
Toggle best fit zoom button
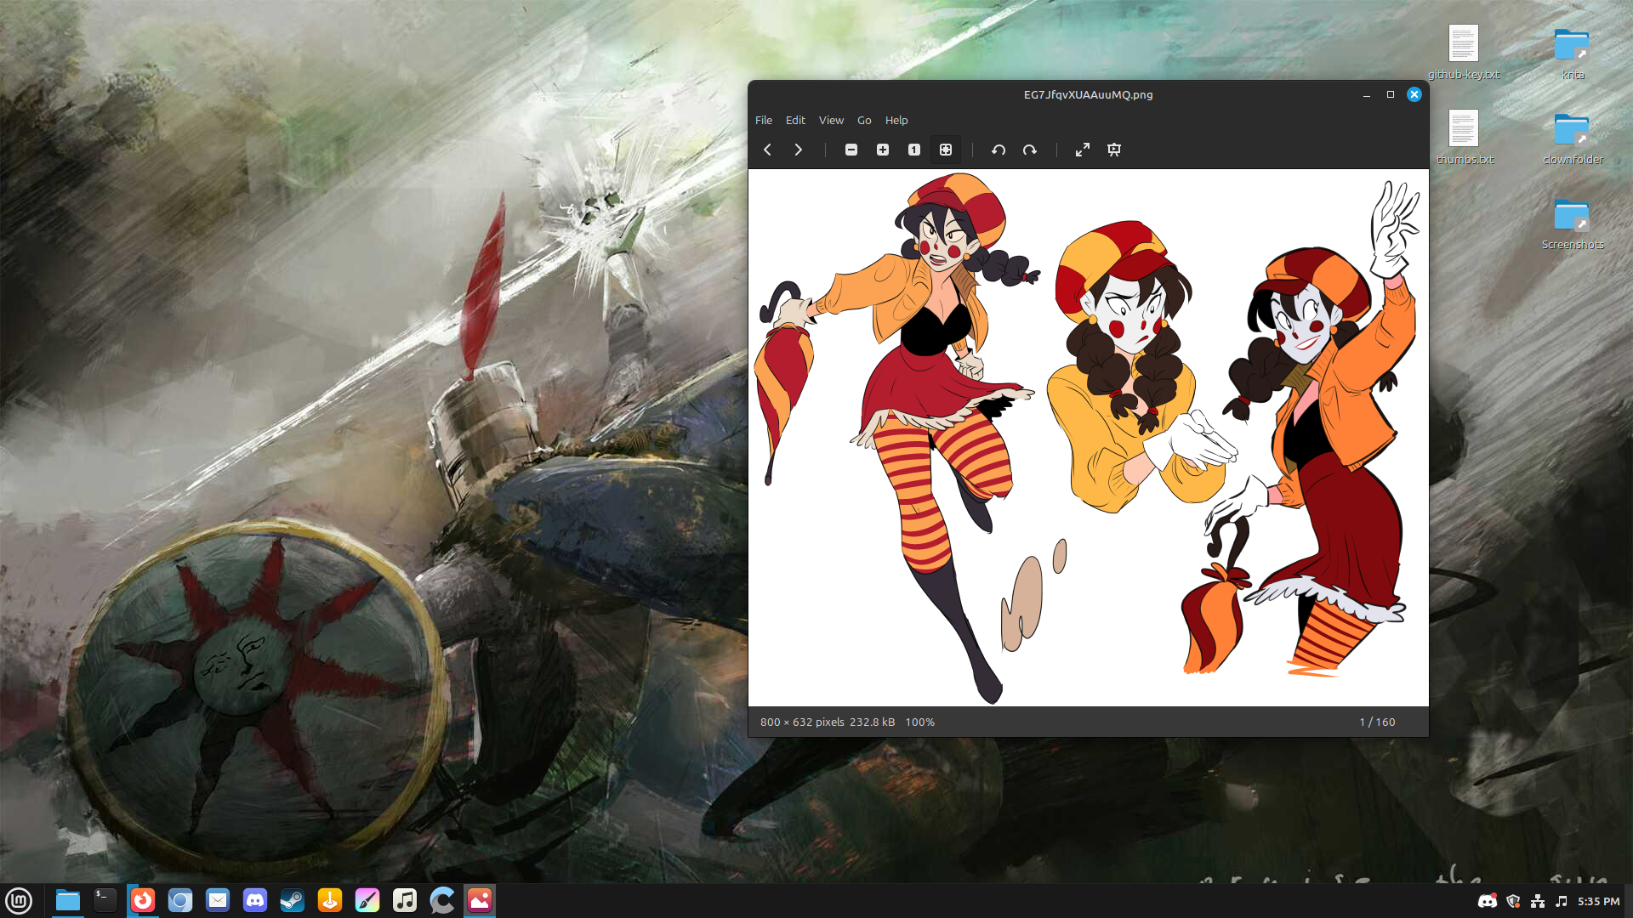click(x=946, y=150)
